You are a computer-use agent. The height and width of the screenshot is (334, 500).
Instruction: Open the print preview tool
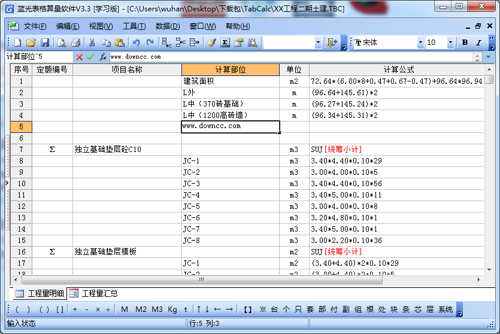[x=62, y=43]
